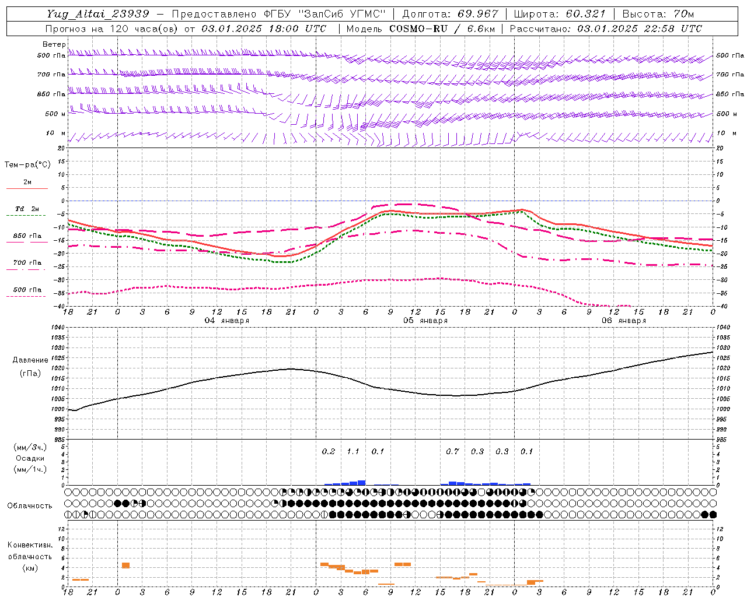Screen dimensions: 747x597
Task: Click the (мм/1ч.) precipitation unit label
Action: [30, 469]
